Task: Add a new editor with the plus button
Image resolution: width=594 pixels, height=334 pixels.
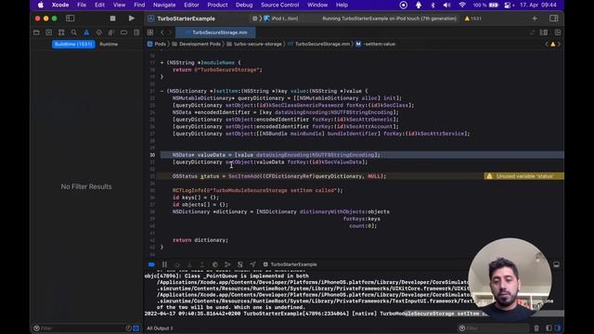Action: coord(535,19)
